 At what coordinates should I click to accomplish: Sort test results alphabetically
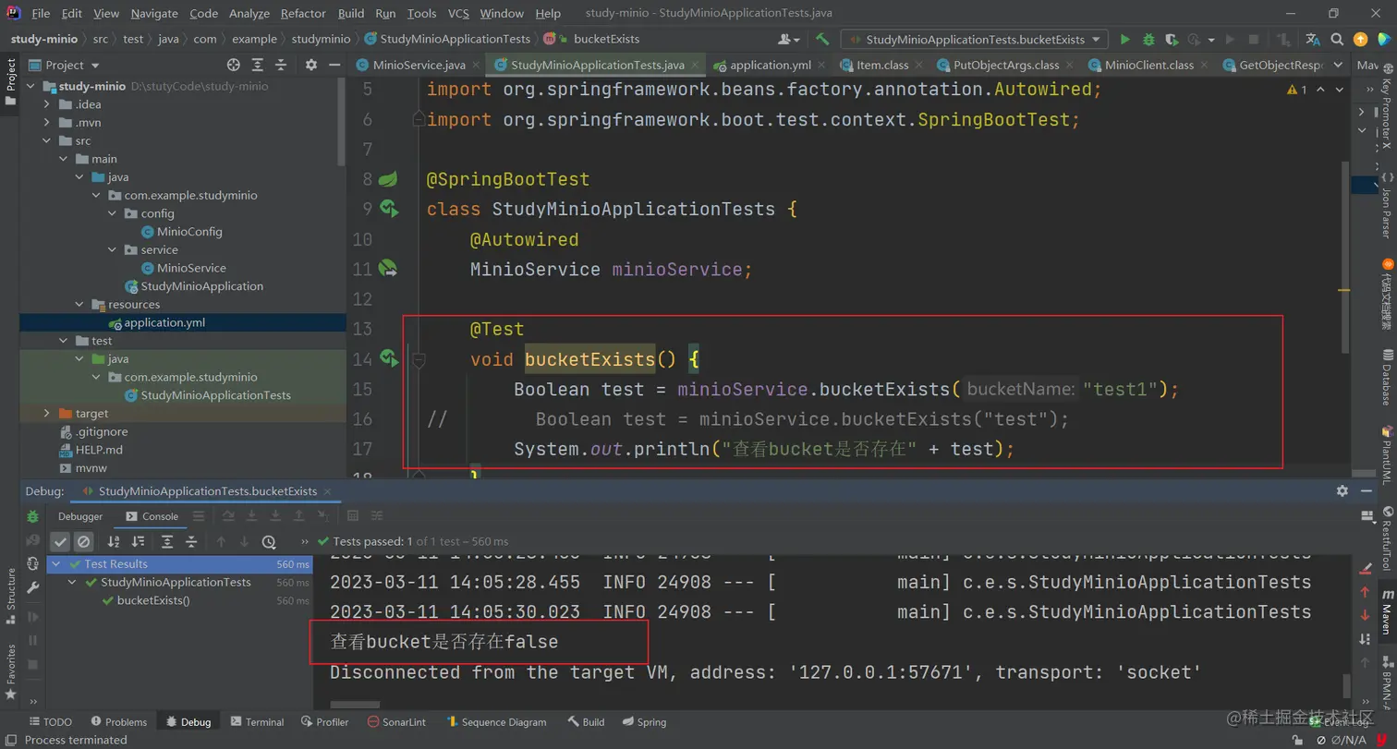(114, 542)
